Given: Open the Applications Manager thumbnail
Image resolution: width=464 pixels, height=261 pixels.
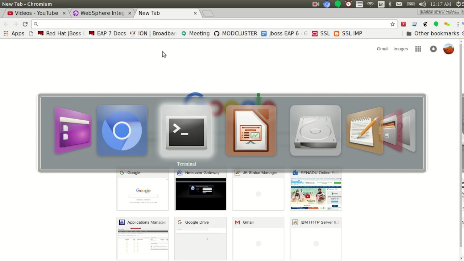Looking at the screenshot, I should point(142,239).
